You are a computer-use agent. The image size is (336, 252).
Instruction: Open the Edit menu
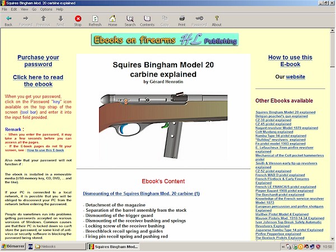14,10
